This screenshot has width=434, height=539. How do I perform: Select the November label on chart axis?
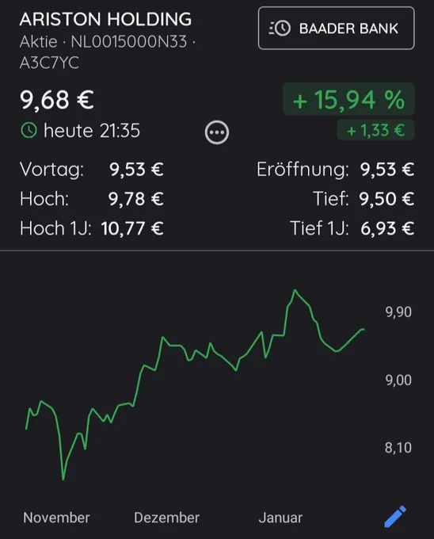(x=56, y=518)
